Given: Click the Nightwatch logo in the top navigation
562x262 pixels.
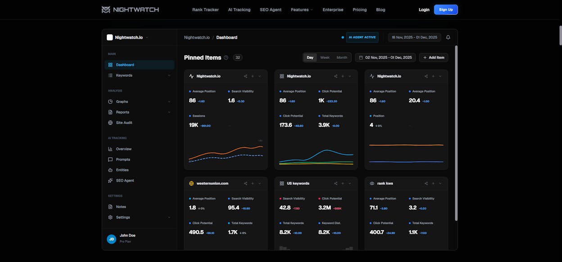Looking at the screenshot, I should pyautogui.click(x=130, y=9).
